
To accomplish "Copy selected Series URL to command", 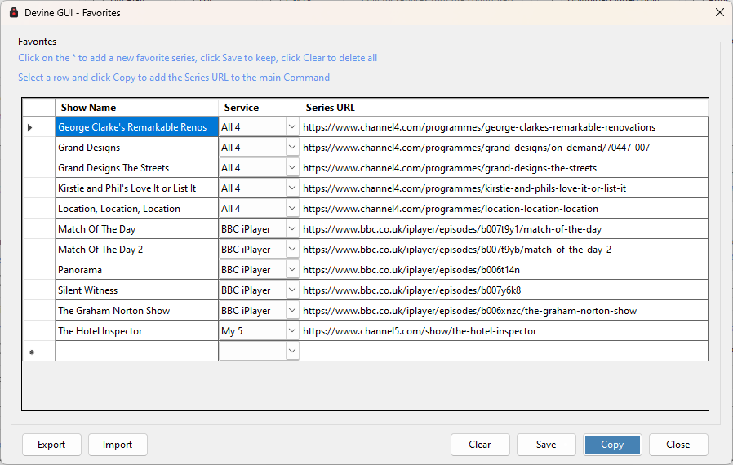I will 612,445.
